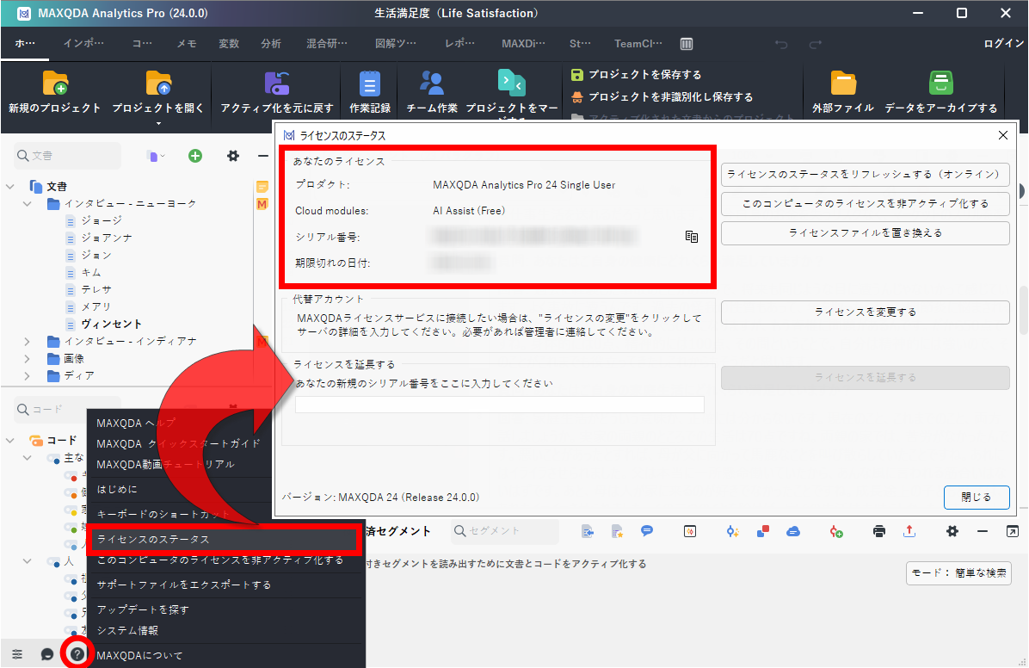Click モード：簡単な検索 button
The height and width of the screenshot is (668, 1029).
tap(958, 572)
